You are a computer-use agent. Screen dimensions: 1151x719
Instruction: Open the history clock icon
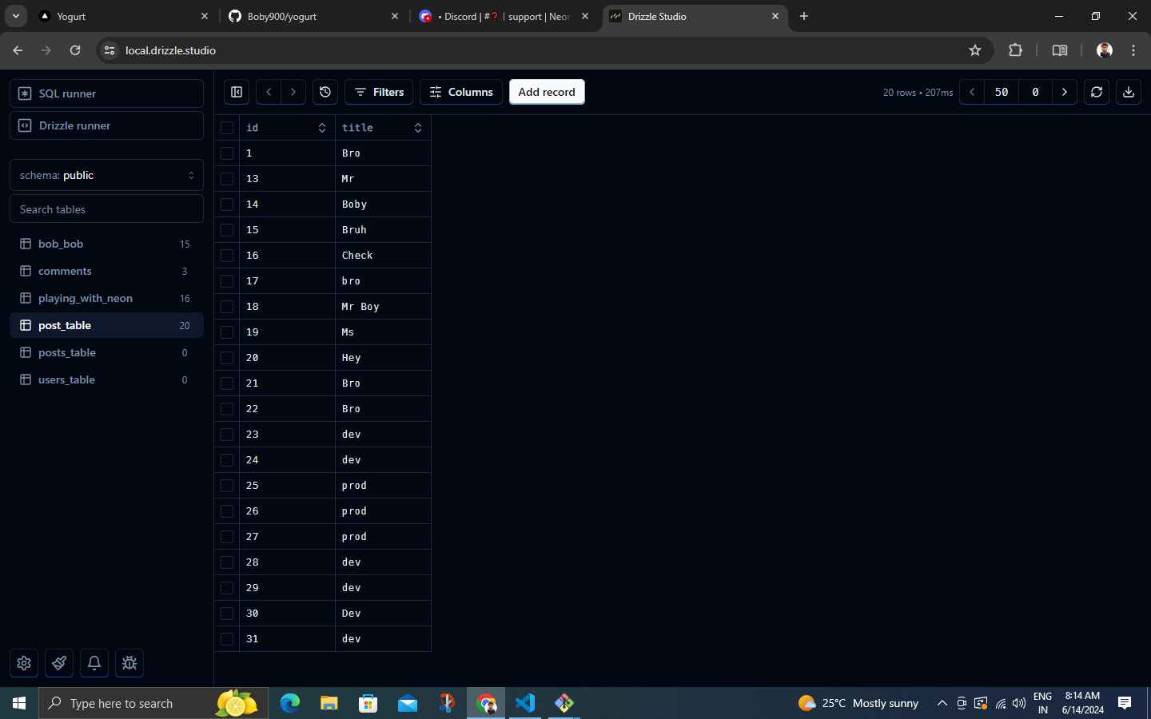coord(325,92)
